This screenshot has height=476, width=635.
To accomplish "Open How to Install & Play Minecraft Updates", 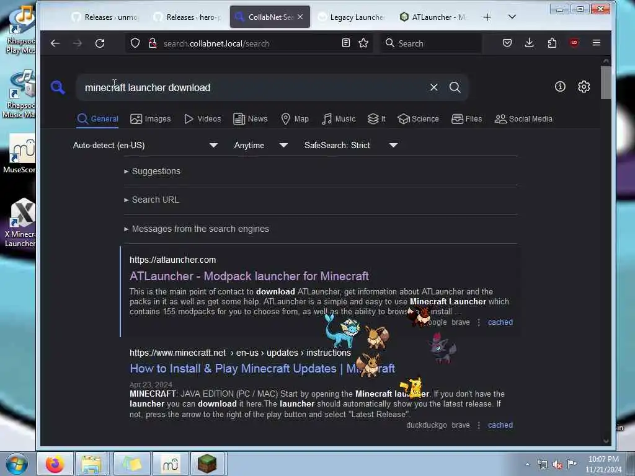I will [x=262, y=368].
